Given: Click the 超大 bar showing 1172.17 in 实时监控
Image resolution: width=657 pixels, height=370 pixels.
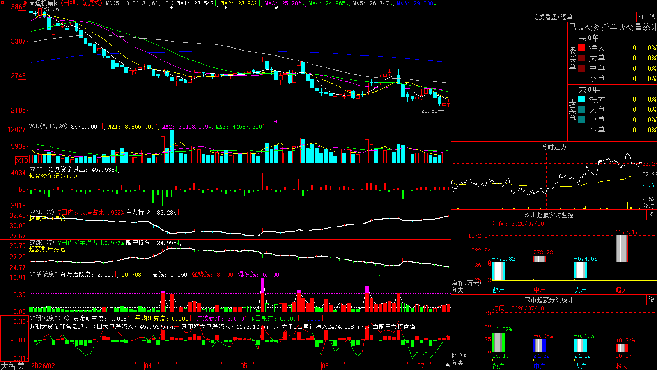Looking at the screenshot, I should 622,249.
